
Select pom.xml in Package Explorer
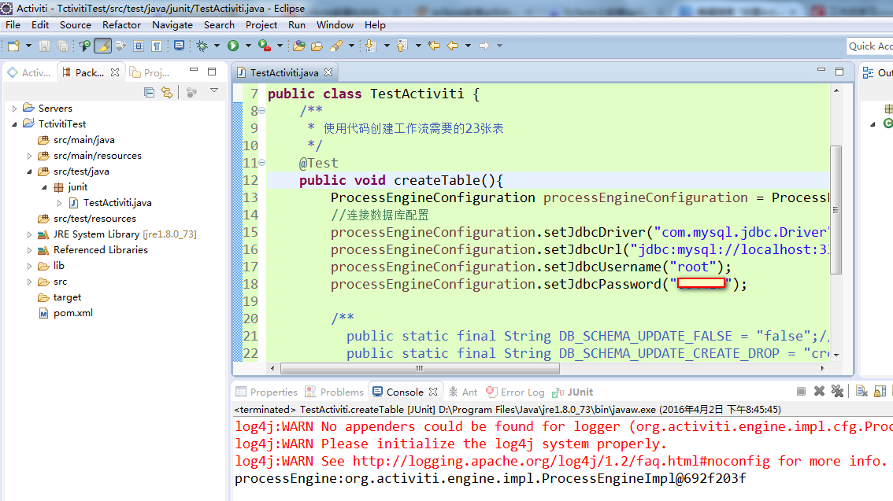(73, 313)
